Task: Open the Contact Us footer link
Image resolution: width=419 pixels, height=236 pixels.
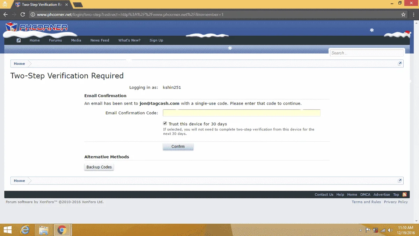Action: click(324, 195)
